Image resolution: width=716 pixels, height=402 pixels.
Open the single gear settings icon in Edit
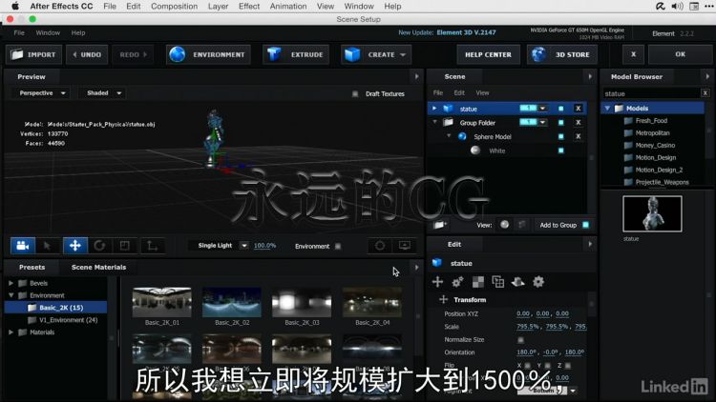(538, 282)
